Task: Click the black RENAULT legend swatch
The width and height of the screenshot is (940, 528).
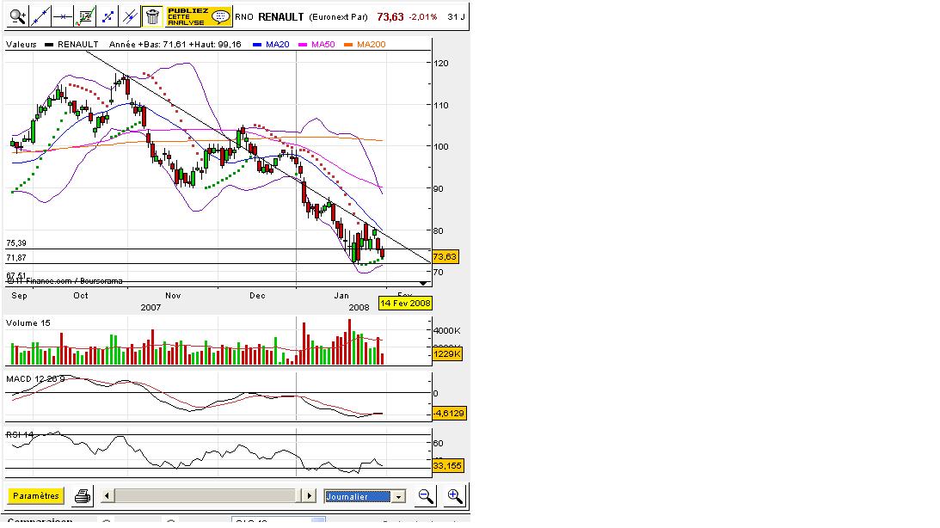Action: click(49, 45)
